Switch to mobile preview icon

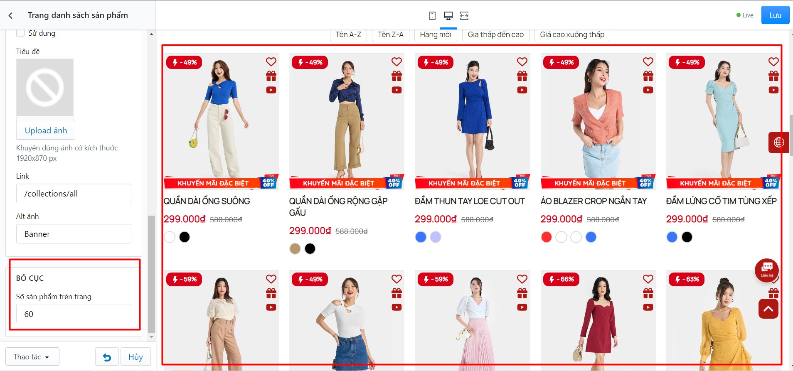tap(432, 16)
